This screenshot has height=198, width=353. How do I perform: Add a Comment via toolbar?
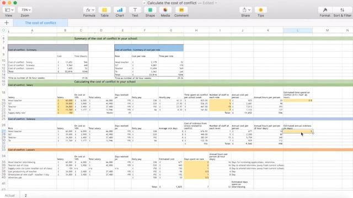tap(181, 10)
